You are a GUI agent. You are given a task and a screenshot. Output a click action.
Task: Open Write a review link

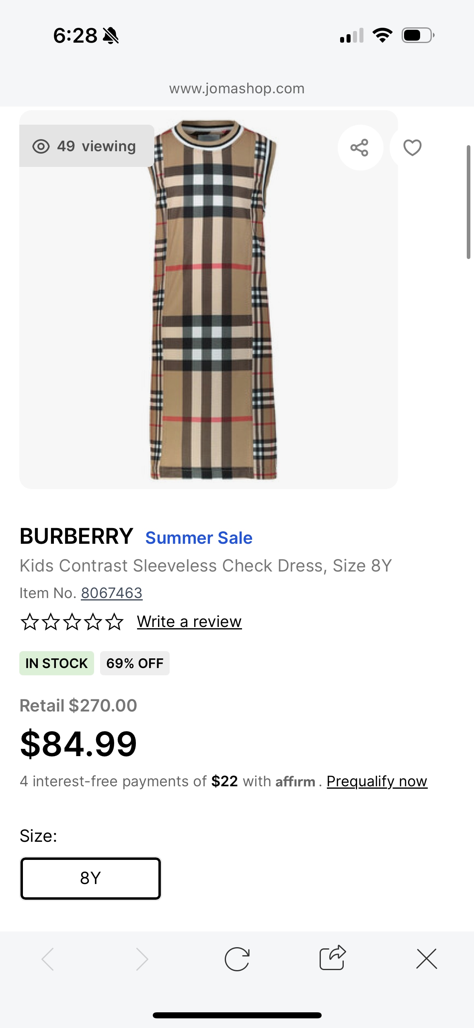[x=189, y=622]
